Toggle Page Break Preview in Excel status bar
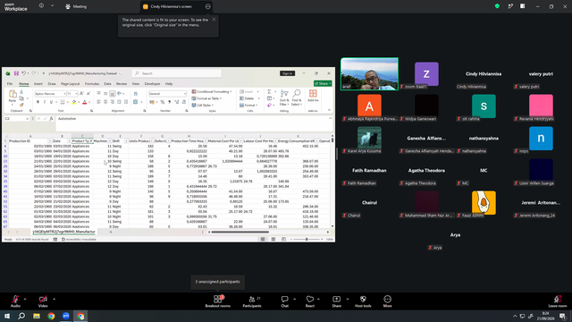The height and width of the screenshot is (322, 572). coord(284,239)
